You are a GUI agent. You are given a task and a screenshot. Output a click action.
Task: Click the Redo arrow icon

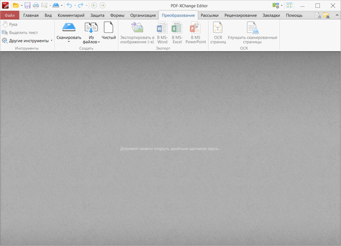pyautogui.click(x=80, y=5)
